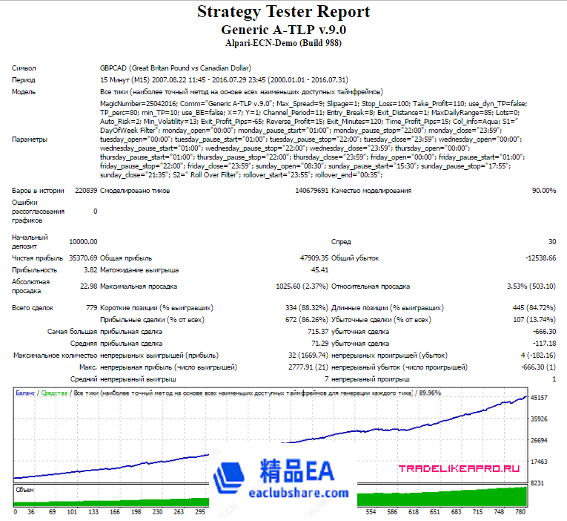Click the Спред value 30
This screenshot has height=521, width=567.
pos(552,242)
